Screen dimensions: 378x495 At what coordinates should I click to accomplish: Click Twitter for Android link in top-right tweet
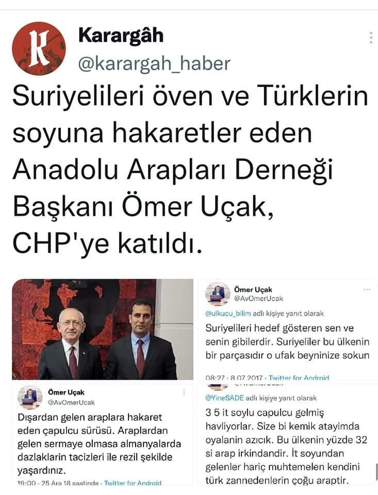click(x=299, y=377)
